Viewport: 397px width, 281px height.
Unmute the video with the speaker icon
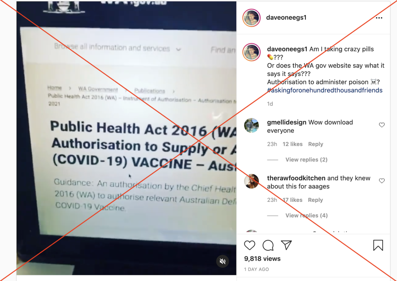point(223,261)
